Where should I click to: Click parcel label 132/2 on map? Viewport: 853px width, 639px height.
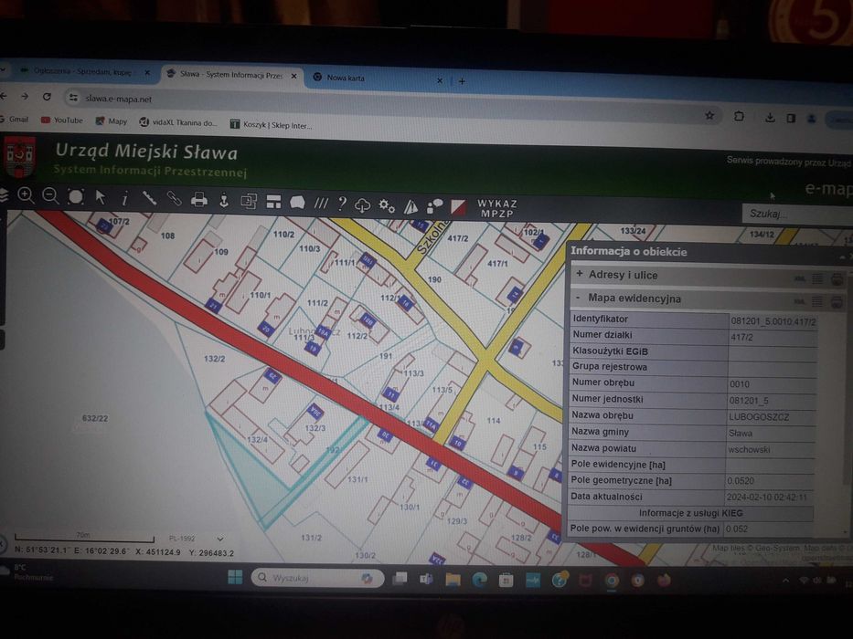point(214,359)
